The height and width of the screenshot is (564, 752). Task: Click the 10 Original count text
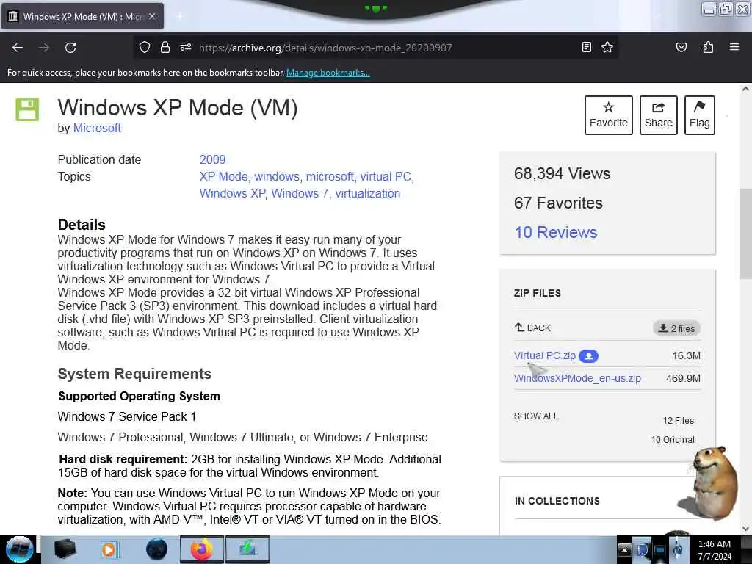pos(673,440)
